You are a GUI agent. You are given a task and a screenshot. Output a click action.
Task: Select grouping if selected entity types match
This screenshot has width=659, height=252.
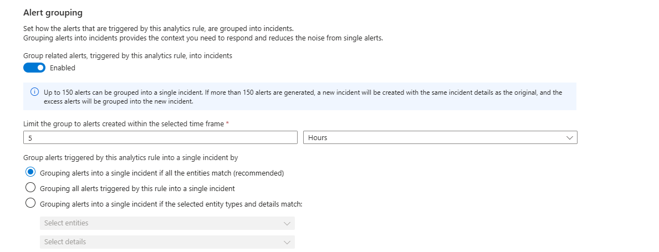pos(30,203)
